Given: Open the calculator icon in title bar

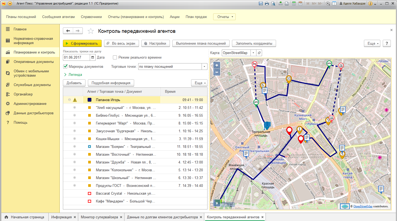Looking at the screenshot, I should (x=294, y=3).
